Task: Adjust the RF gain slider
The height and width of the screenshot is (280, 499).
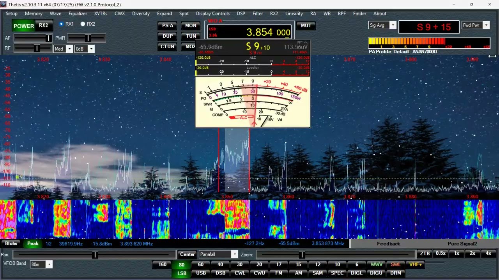Action: click(33, 49)
